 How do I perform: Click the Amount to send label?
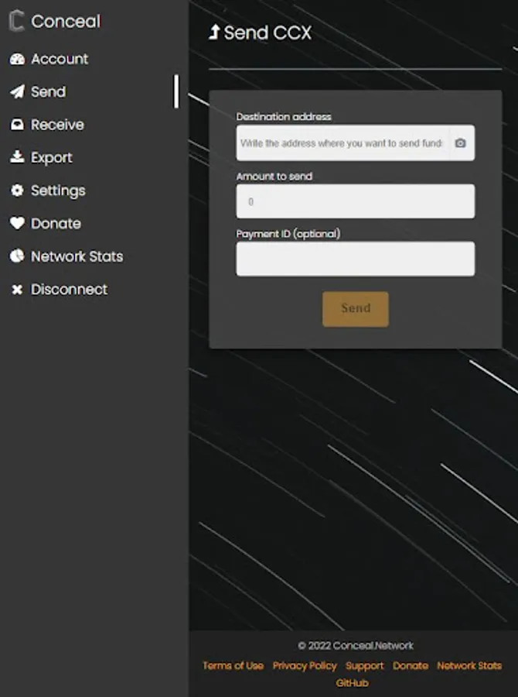point(274,176)
